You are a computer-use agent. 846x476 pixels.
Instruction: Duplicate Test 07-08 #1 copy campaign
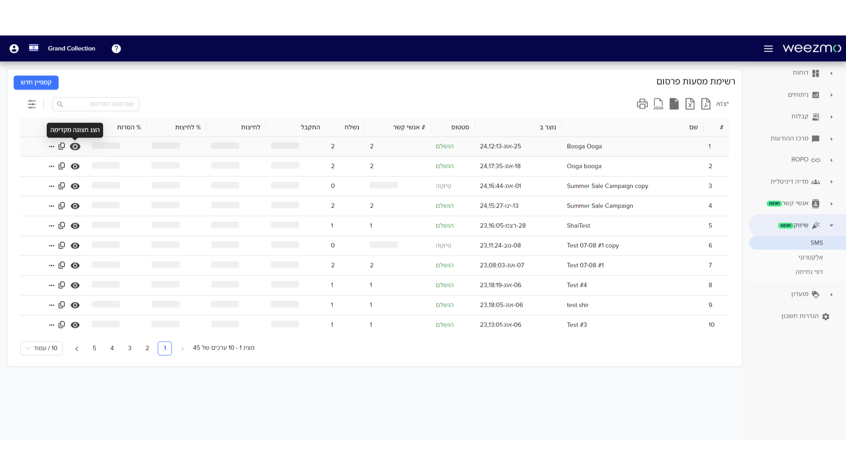62,245
